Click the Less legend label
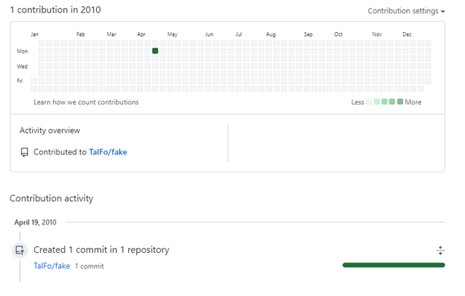 [358, 102]
